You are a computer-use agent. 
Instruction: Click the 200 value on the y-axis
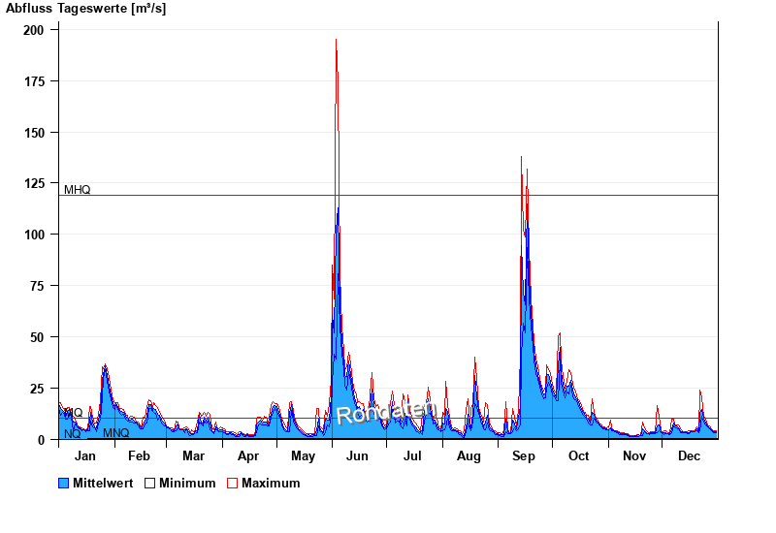(x=34, y=30)
